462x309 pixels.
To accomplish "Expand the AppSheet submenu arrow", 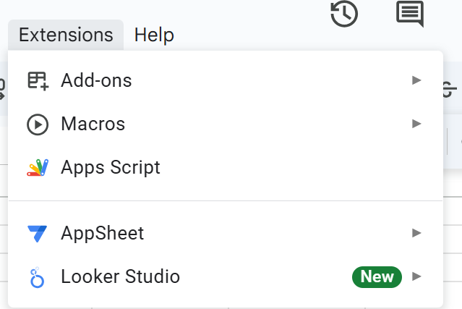I will tap(416, 233).
